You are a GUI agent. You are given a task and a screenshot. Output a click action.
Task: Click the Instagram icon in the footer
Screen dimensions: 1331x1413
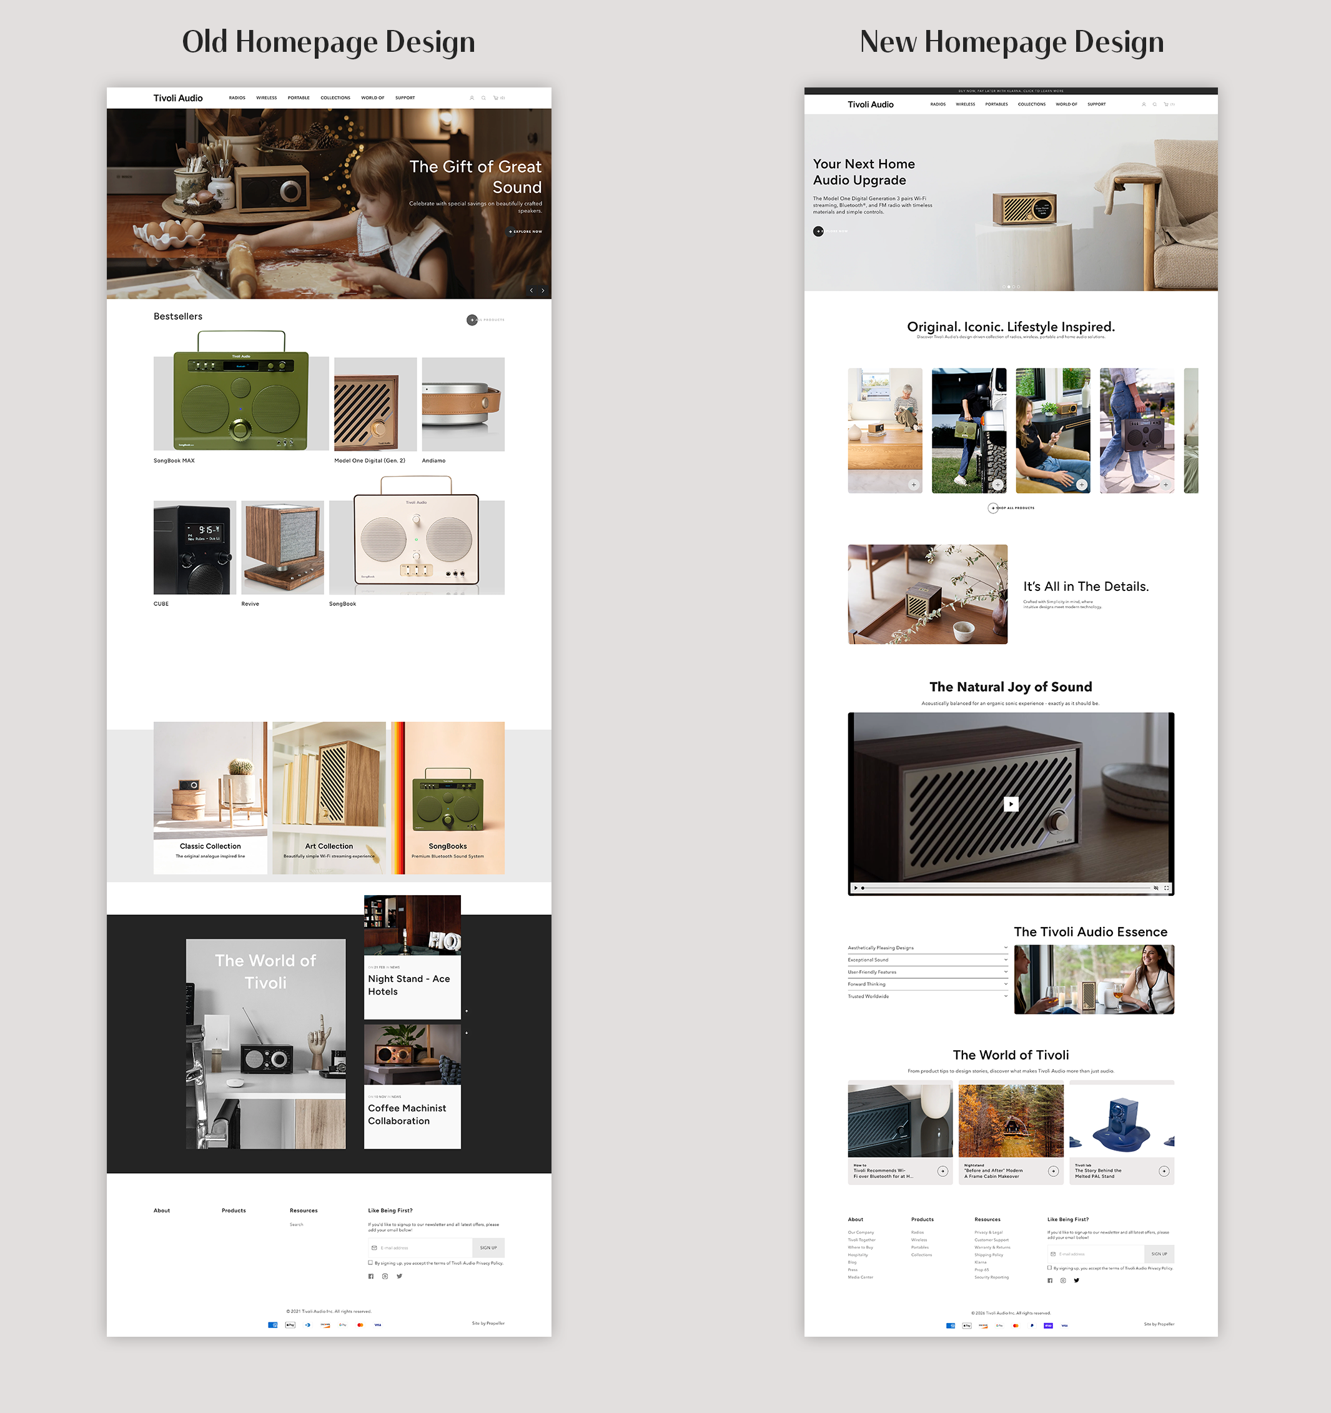385,1276
